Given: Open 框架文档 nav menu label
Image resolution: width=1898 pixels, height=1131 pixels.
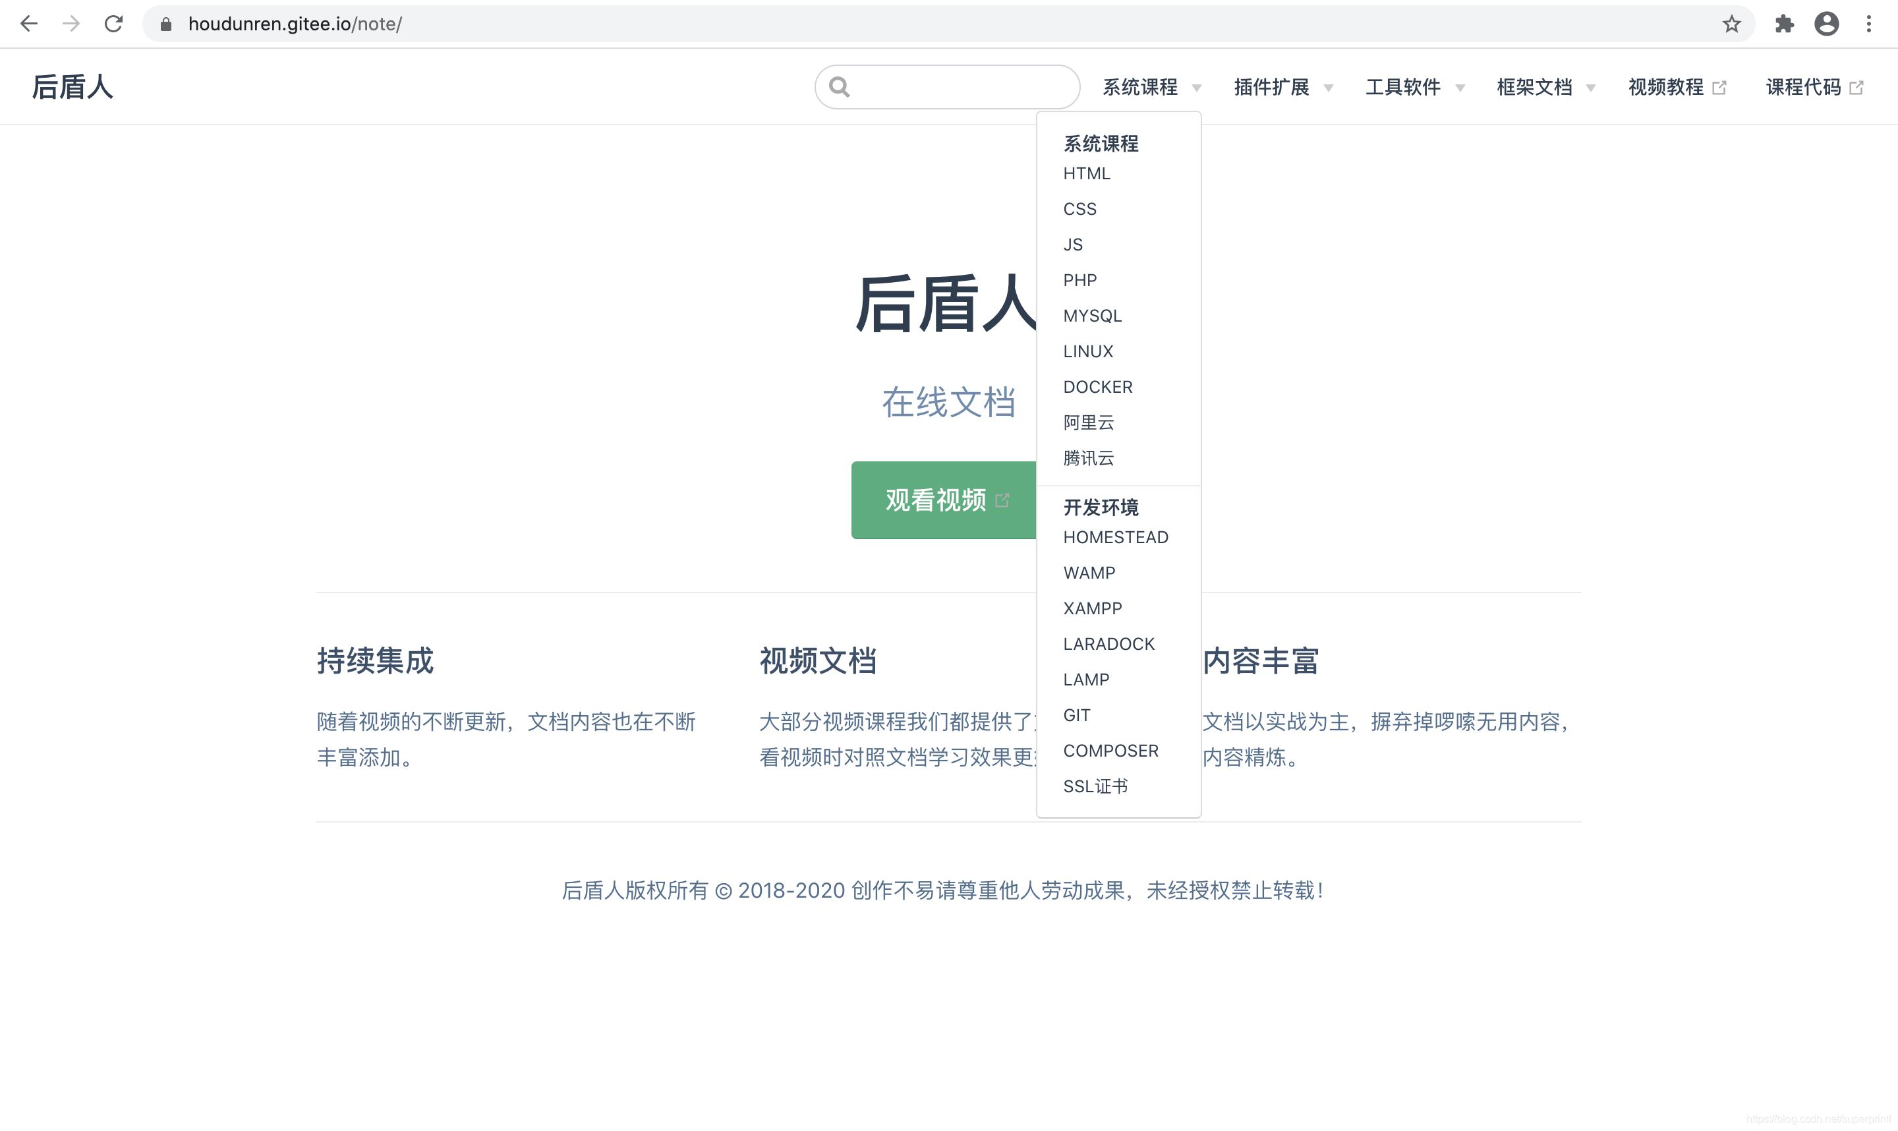Looking at the screenshot, I should 1535,88.
